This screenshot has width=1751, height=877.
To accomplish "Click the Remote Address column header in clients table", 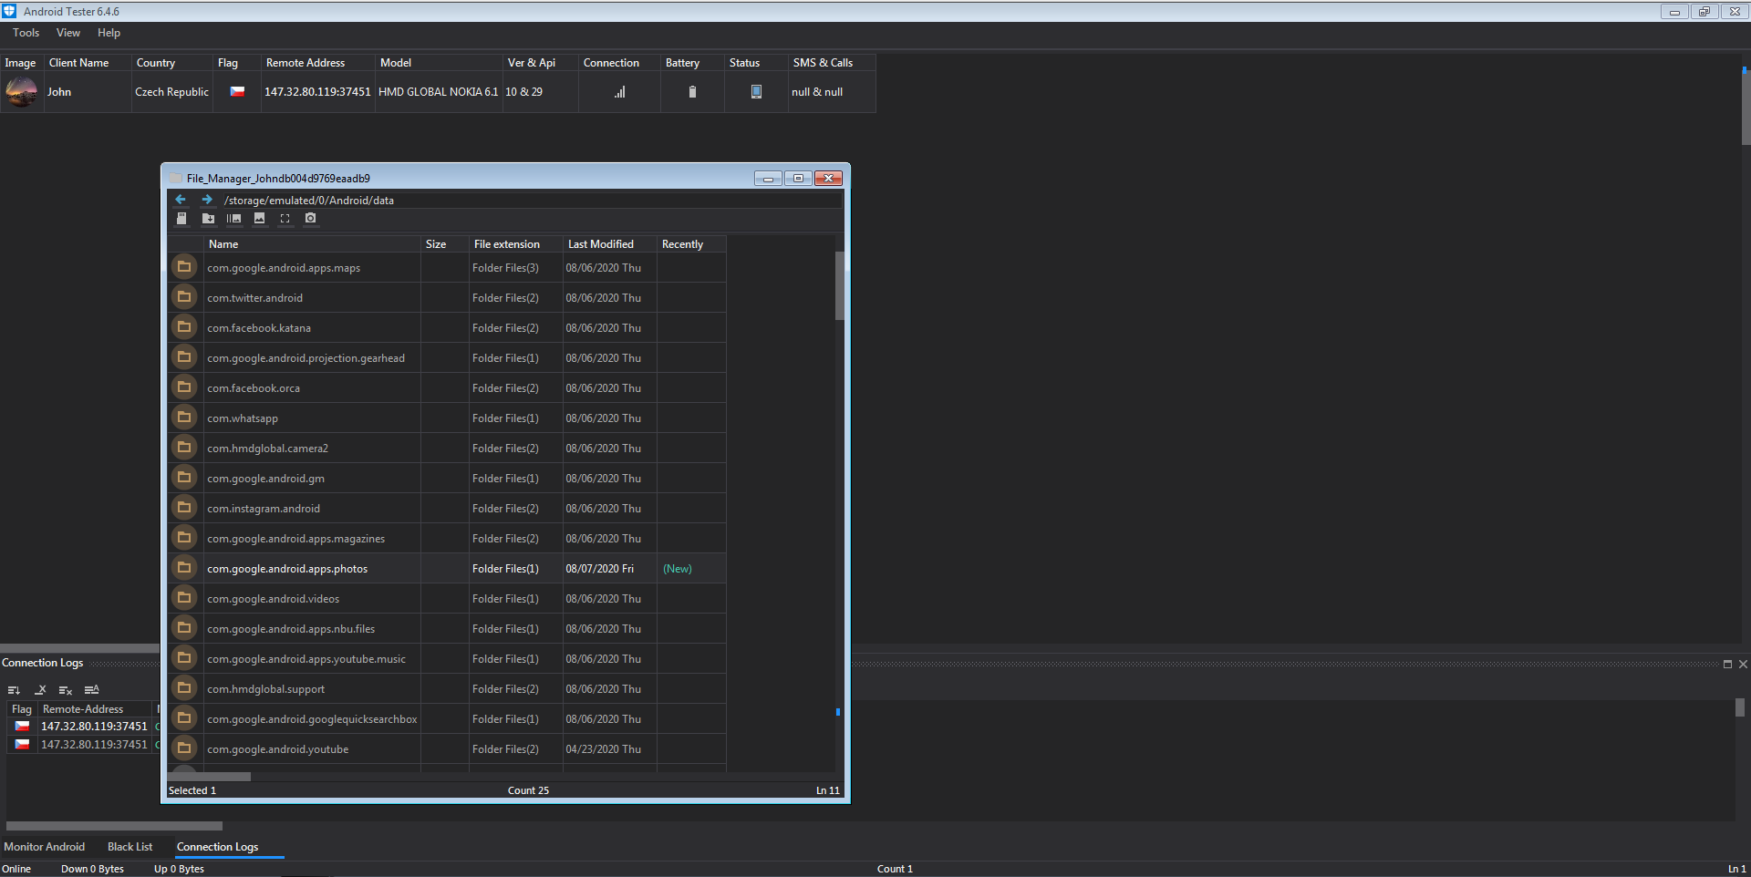I will pyautogui.click(x=318, y=63).
